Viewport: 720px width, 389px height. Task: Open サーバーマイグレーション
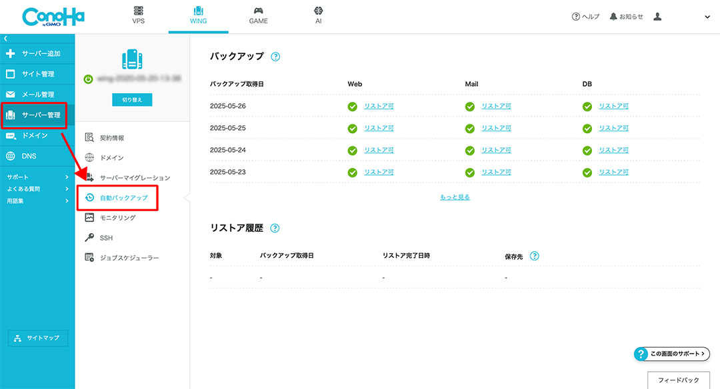pyautogui.click(x=127, y=178)
